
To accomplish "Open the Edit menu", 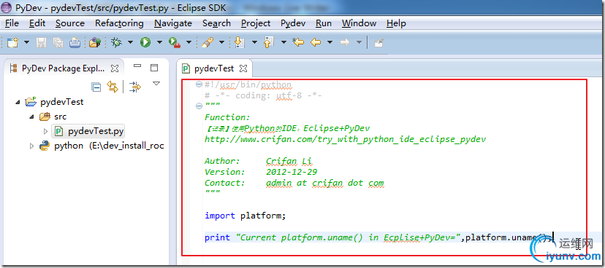I will tap(37, 23).
